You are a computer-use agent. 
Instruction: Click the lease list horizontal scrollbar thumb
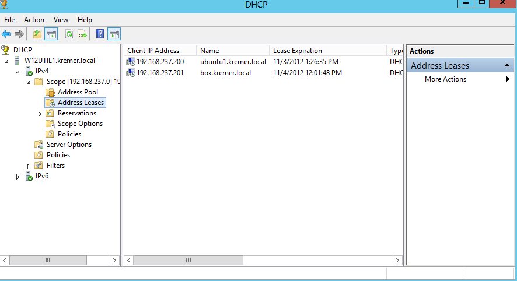pyautogui.click(x=188, y=260)
